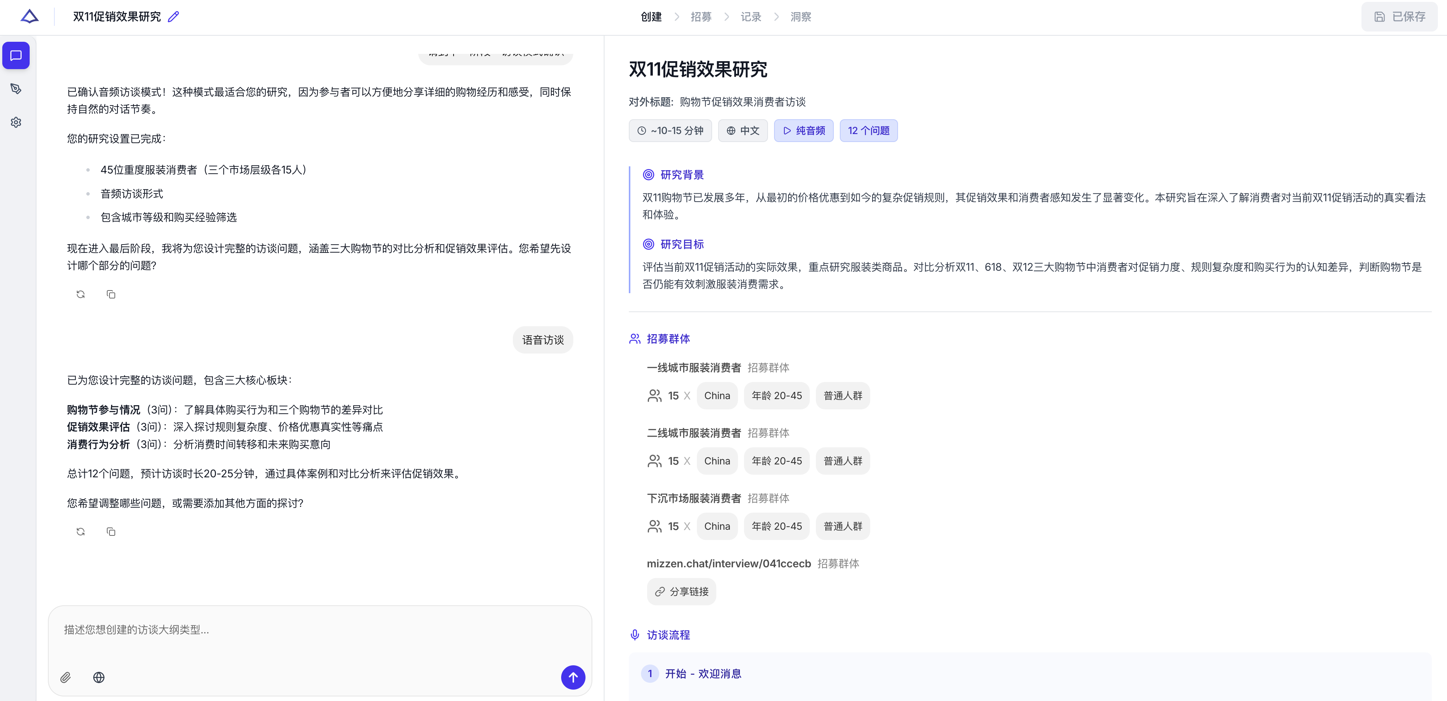1447x701 pixels.
Task: Go to the 洞察 step
Action: click(x=800, y=17)
